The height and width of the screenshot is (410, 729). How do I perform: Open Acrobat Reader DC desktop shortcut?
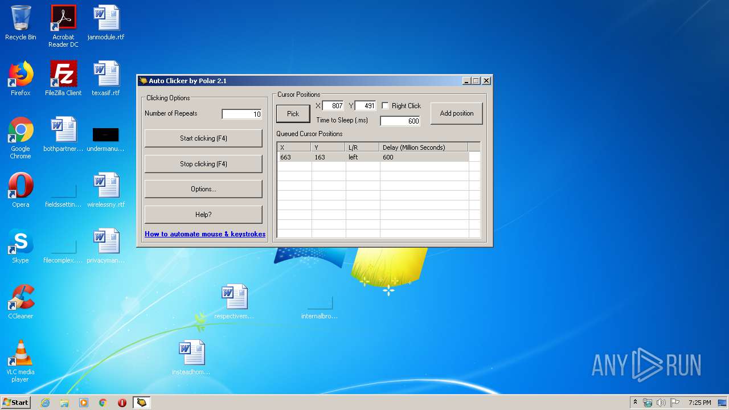[x=63, y=26]
